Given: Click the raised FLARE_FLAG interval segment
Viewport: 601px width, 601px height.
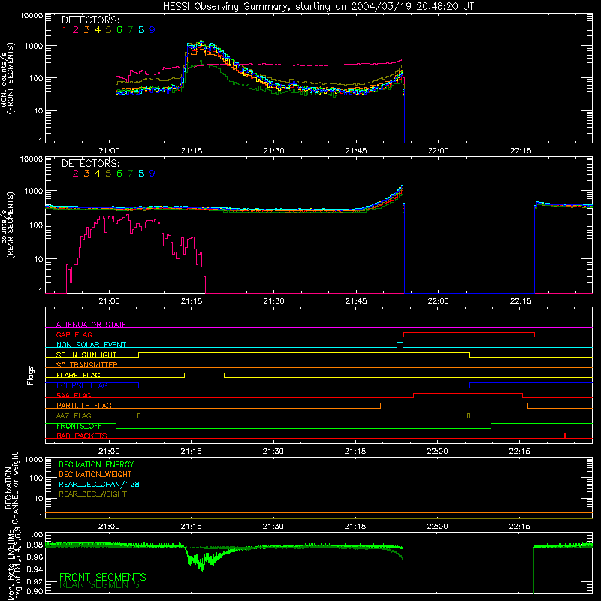Looking at the screenshot, I should [204, 373].
